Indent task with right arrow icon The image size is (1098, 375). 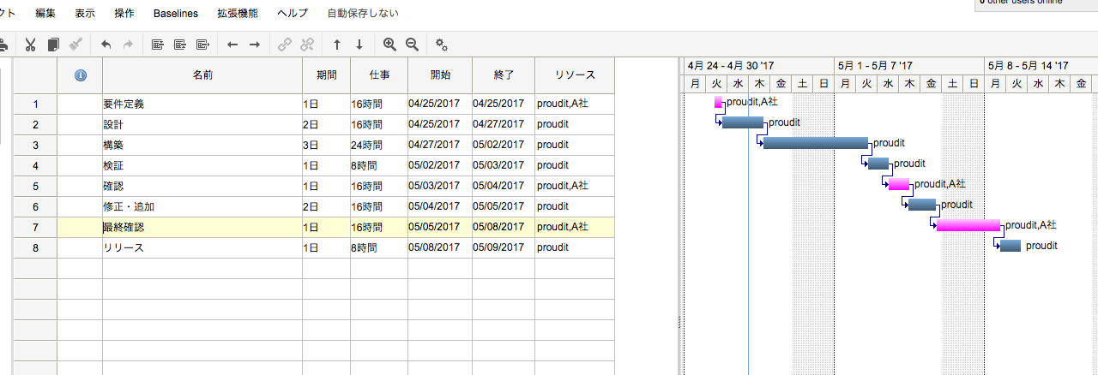255,45
